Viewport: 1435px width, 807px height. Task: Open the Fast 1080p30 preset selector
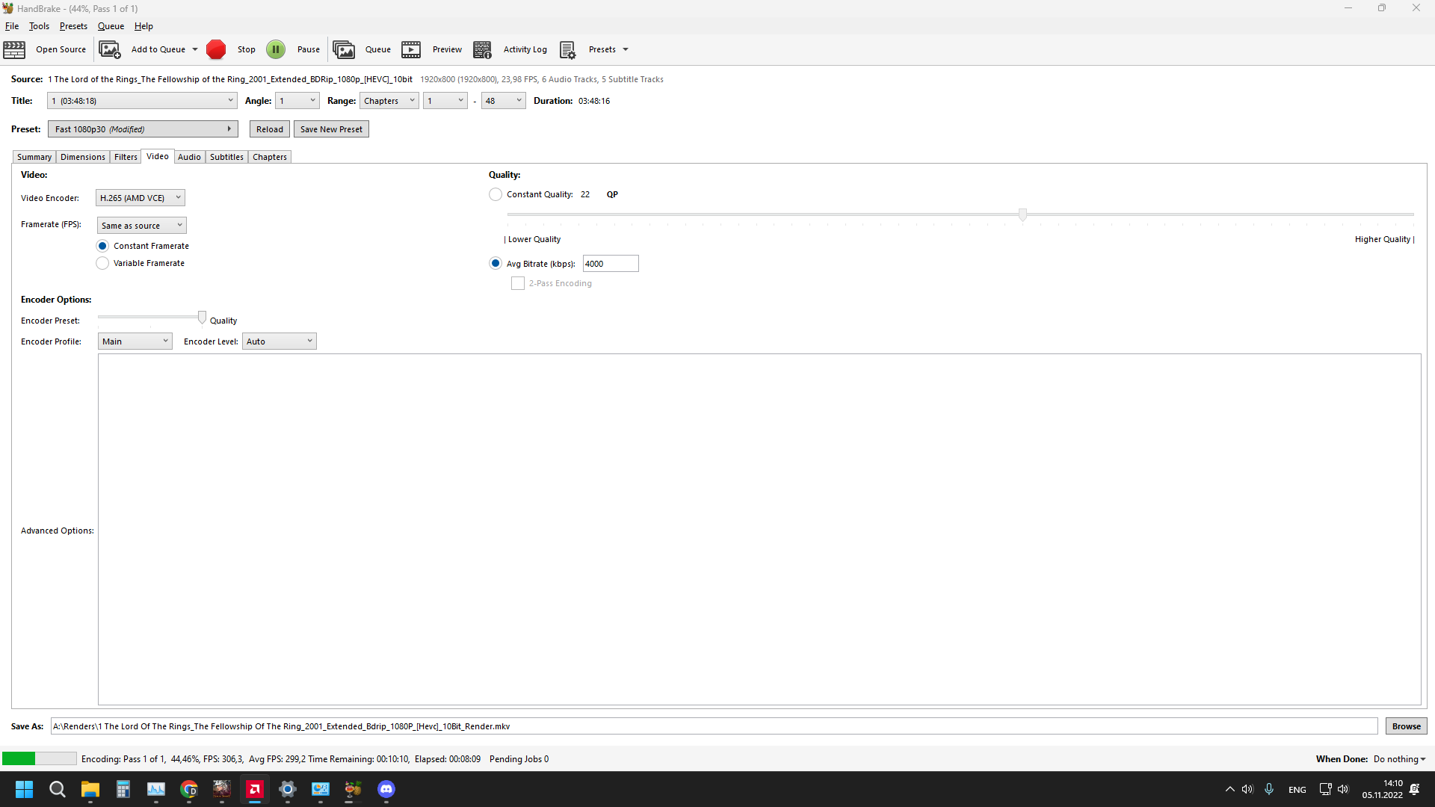pyautogui.click(x=143, y=129)
